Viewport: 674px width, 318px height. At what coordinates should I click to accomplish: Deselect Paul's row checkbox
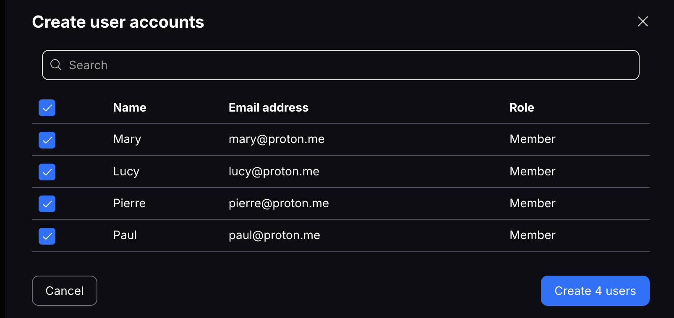pyautogui.click(x=47, y=236)
